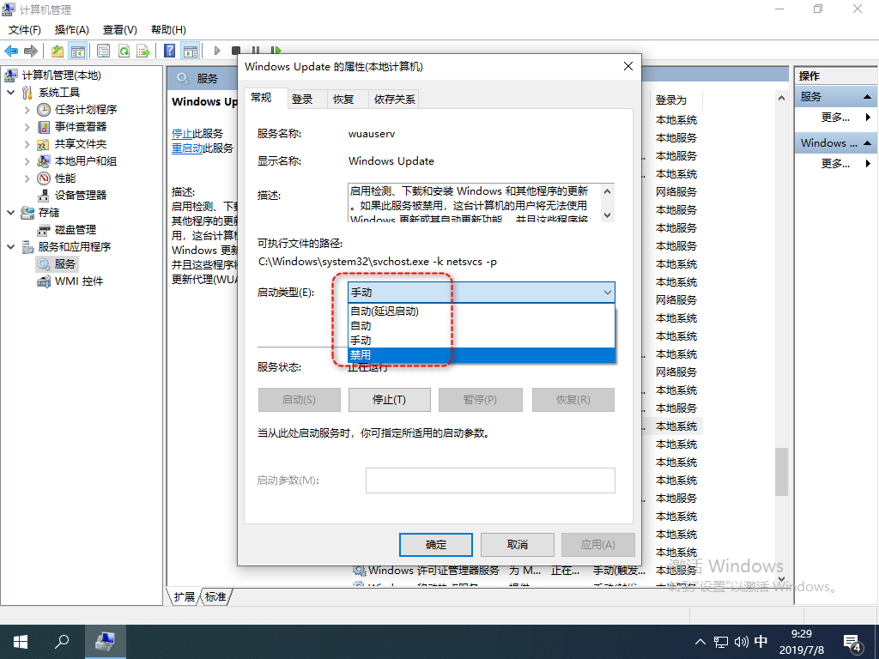Select 本地用户和组 in the tree
879x659 pixels.
click(x=86, y=161)
